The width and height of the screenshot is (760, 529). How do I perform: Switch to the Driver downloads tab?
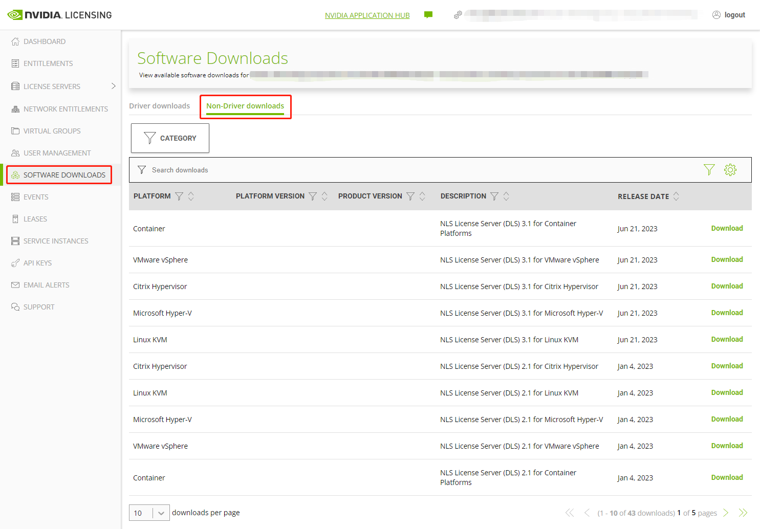click(159, 106)
